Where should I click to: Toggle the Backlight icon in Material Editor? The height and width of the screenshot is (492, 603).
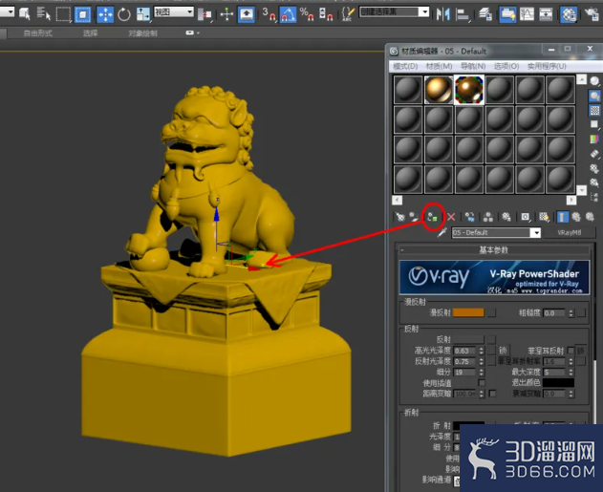[594, 96]
